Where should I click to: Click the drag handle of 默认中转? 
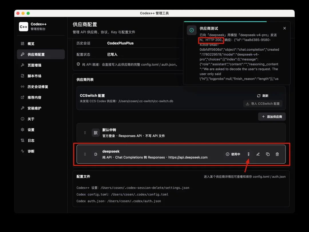(85, 133)
